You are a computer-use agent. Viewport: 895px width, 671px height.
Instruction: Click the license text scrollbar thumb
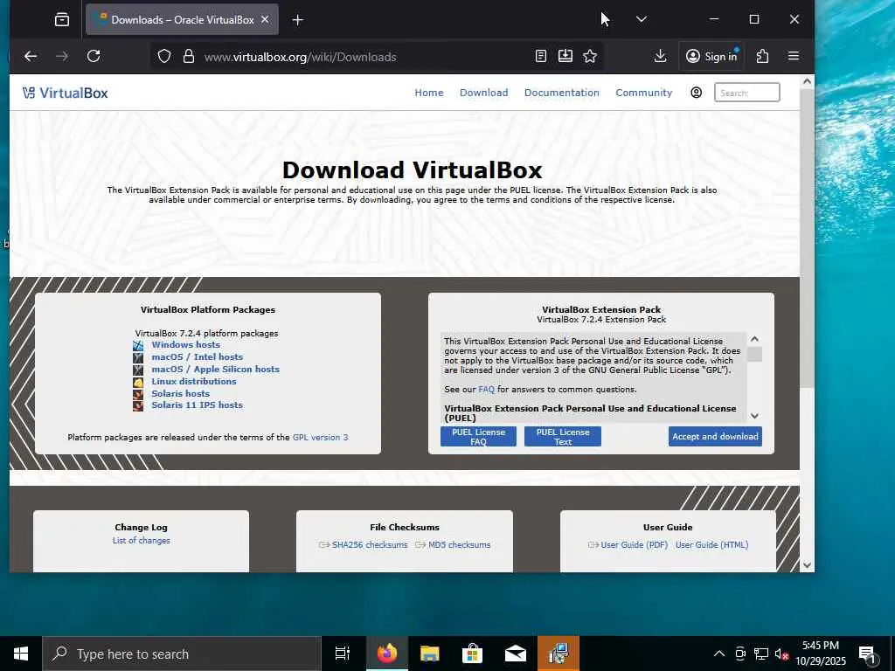tap(754, 355)
